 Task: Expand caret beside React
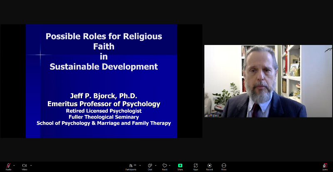pyautogui.click(x=170, y=165)
